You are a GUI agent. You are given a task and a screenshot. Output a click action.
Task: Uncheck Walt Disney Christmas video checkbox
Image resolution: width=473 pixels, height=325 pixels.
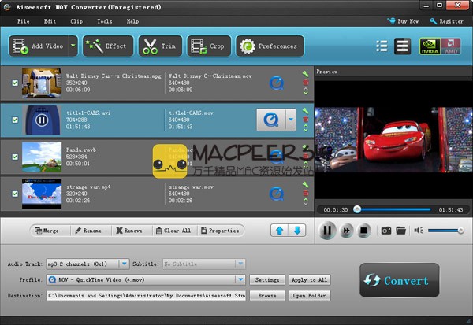(16, 82)
